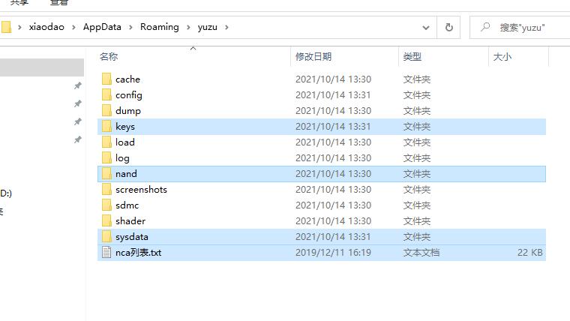Click the 文件夹 type cell of shader
The image size is (570, 321).
tap(416, 221)
